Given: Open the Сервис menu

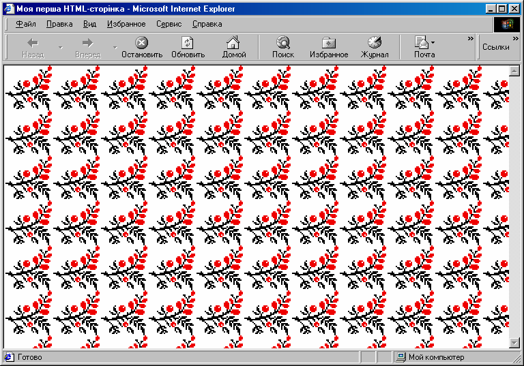Looking at the screenshot, I should (x=169, y=24).
